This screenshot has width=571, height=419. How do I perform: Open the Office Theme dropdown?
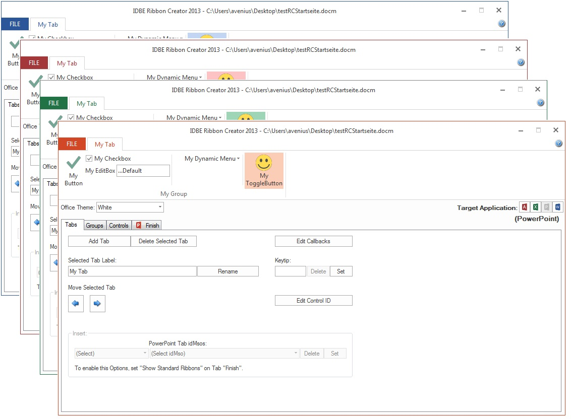pos(130,207)
